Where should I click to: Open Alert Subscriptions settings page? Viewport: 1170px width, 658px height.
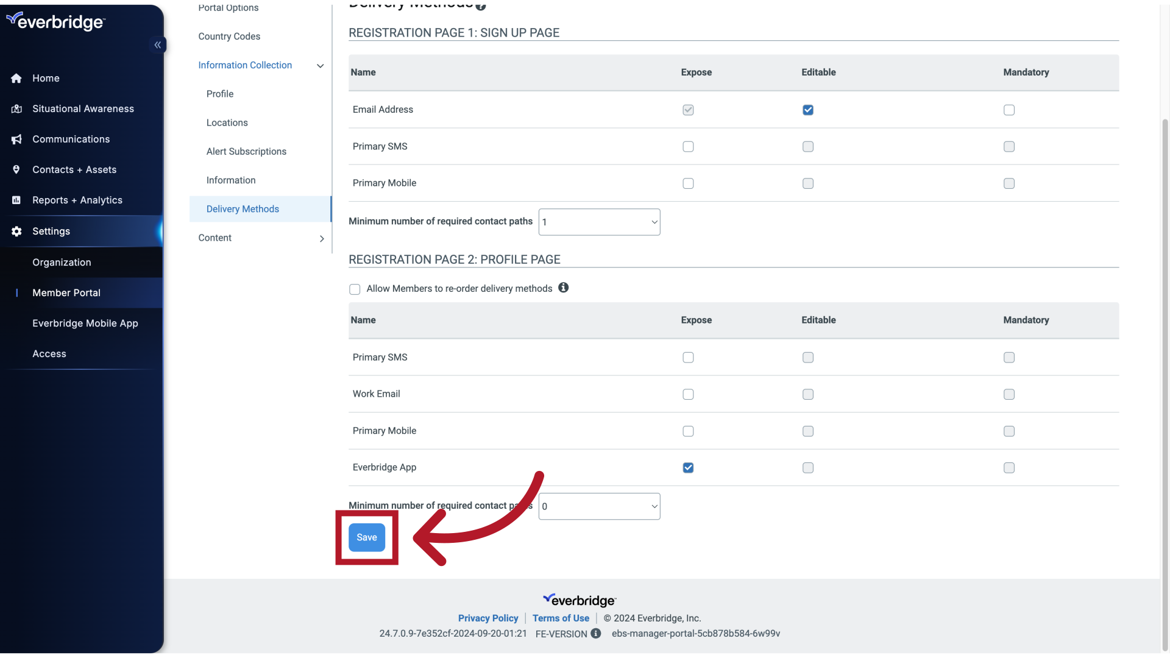tap(246, 151)
